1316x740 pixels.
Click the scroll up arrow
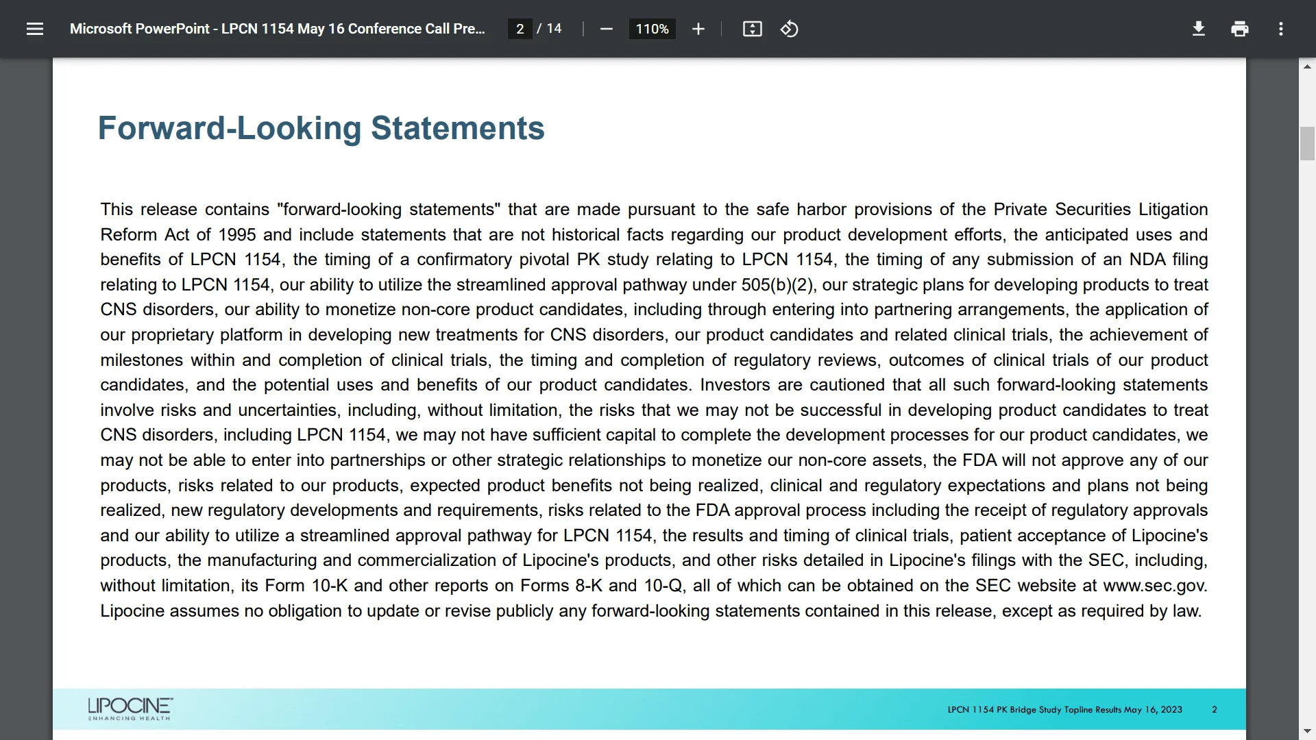click(1307, 66)
